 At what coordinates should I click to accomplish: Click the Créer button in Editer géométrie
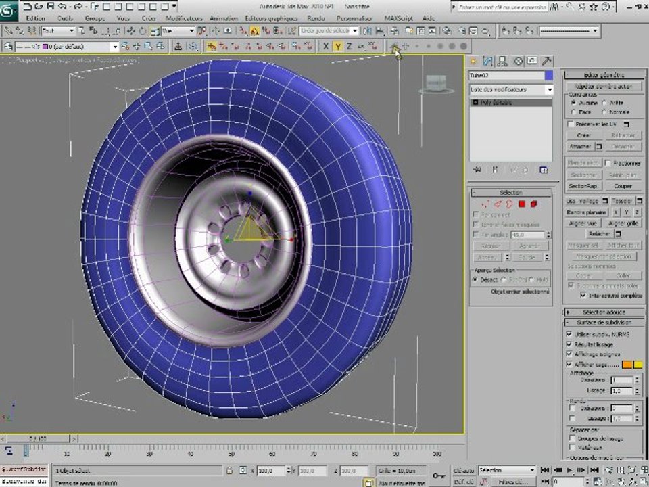click(x=583, y=135)
